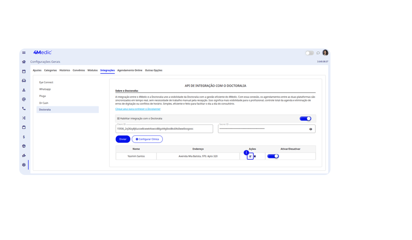Switch to the Ajustes tab
The image size is (412, 240).
click(x=37, y=70)
